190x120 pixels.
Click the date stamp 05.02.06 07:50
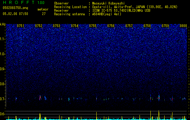15,14
